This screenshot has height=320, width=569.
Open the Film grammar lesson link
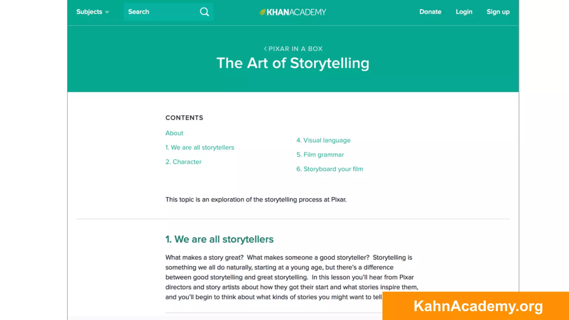click(320, 155)
